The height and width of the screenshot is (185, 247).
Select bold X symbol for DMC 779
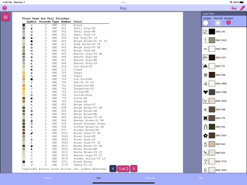[x=205, y=118]
